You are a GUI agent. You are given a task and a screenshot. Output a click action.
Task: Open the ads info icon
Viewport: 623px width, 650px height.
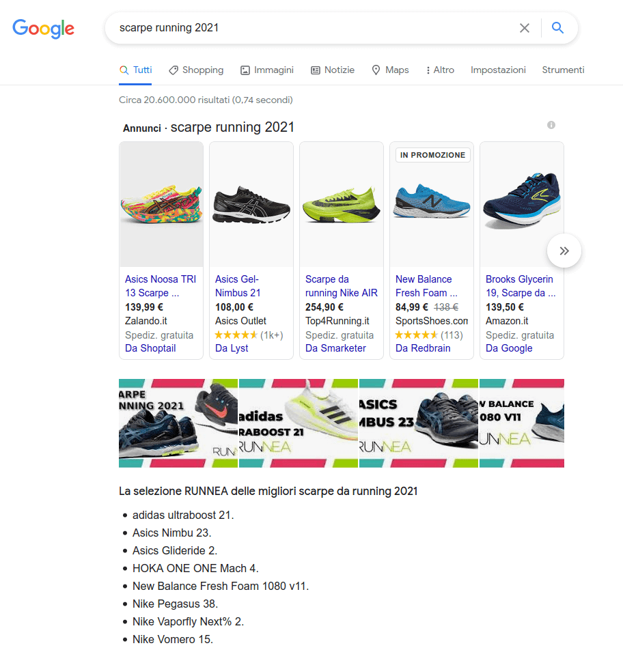551,125
